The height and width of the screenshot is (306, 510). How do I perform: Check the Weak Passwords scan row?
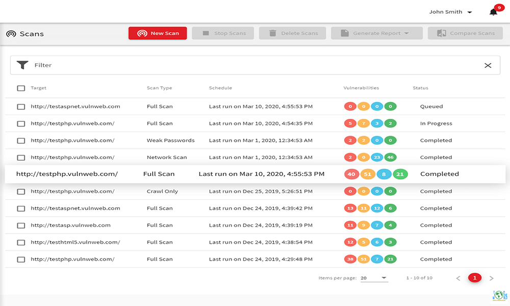(21, 140)
